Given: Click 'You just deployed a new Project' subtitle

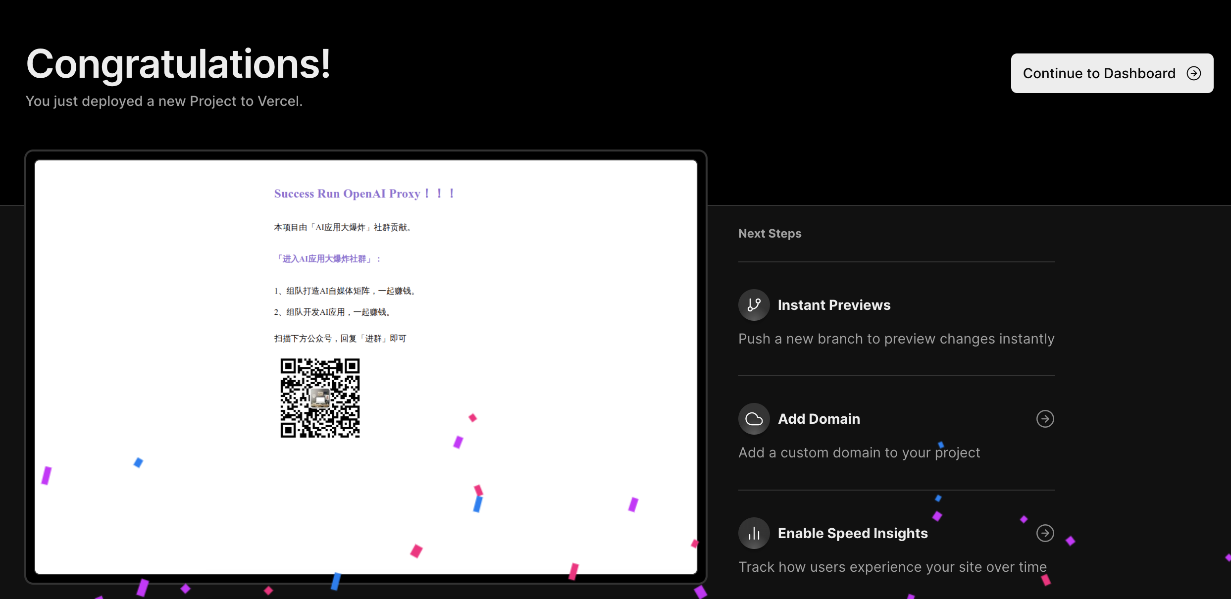Looking at the screenshot, I should tap(164, 101).
